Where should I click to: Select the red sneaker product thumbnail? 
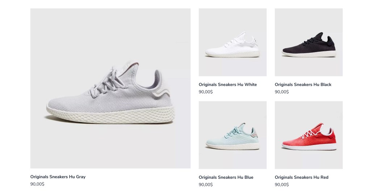pyautogui.click(x=309, y=135)
